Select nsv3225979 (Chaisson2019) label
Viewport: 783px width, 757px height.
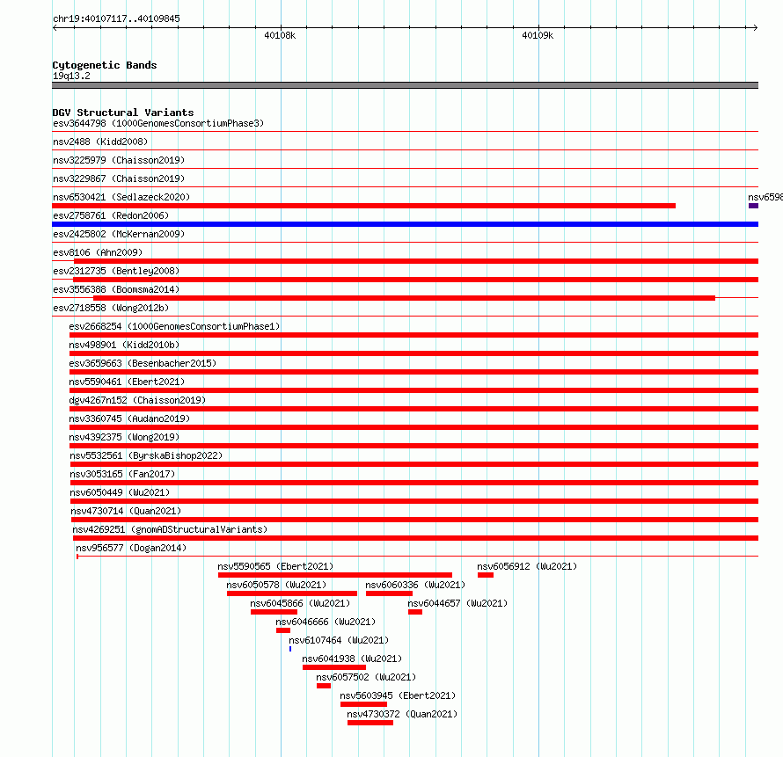pyautogui.click(x=119, y=160)
